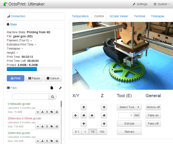Download 20mm-box.gcode
Screen dimensions: 173x144
click(42, 141)
